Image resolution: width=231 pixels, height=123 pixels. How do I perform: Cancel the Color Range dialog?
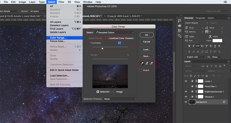click(147, 42)
